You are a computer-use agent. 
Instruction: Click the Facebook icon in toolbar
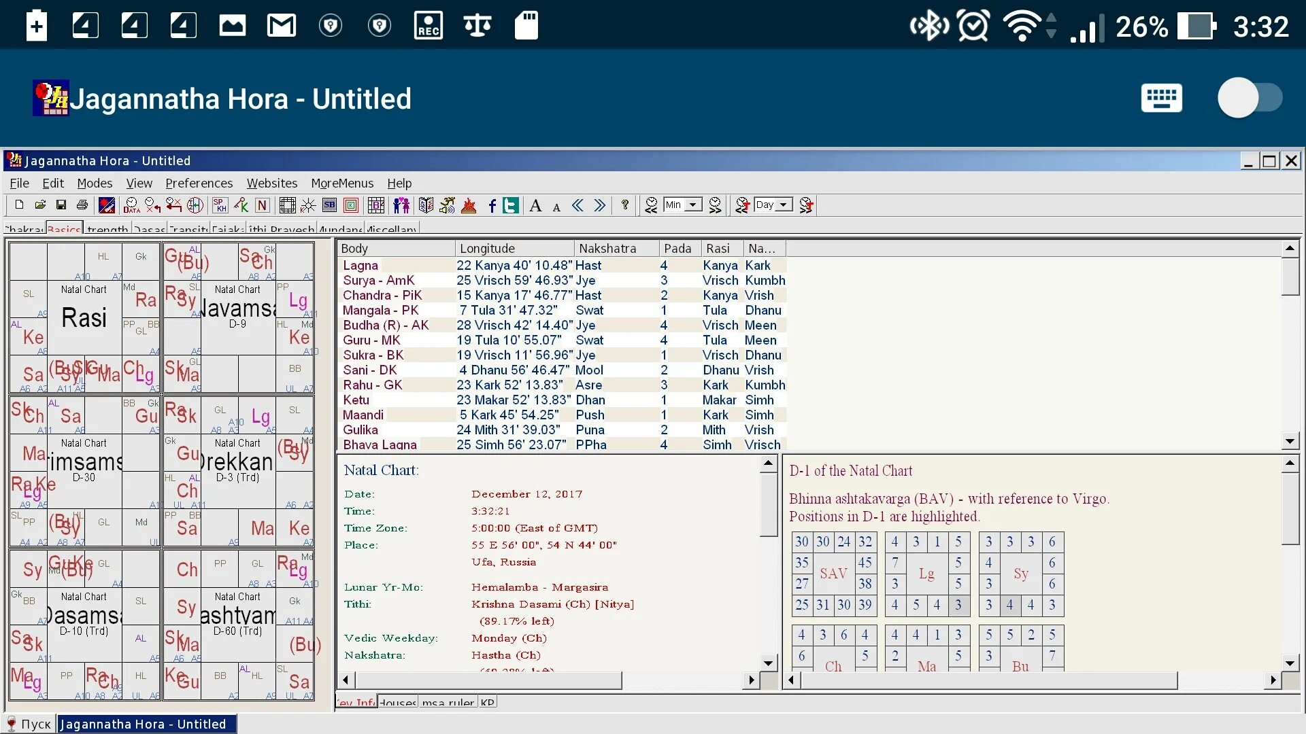click(x=492, y=205)
